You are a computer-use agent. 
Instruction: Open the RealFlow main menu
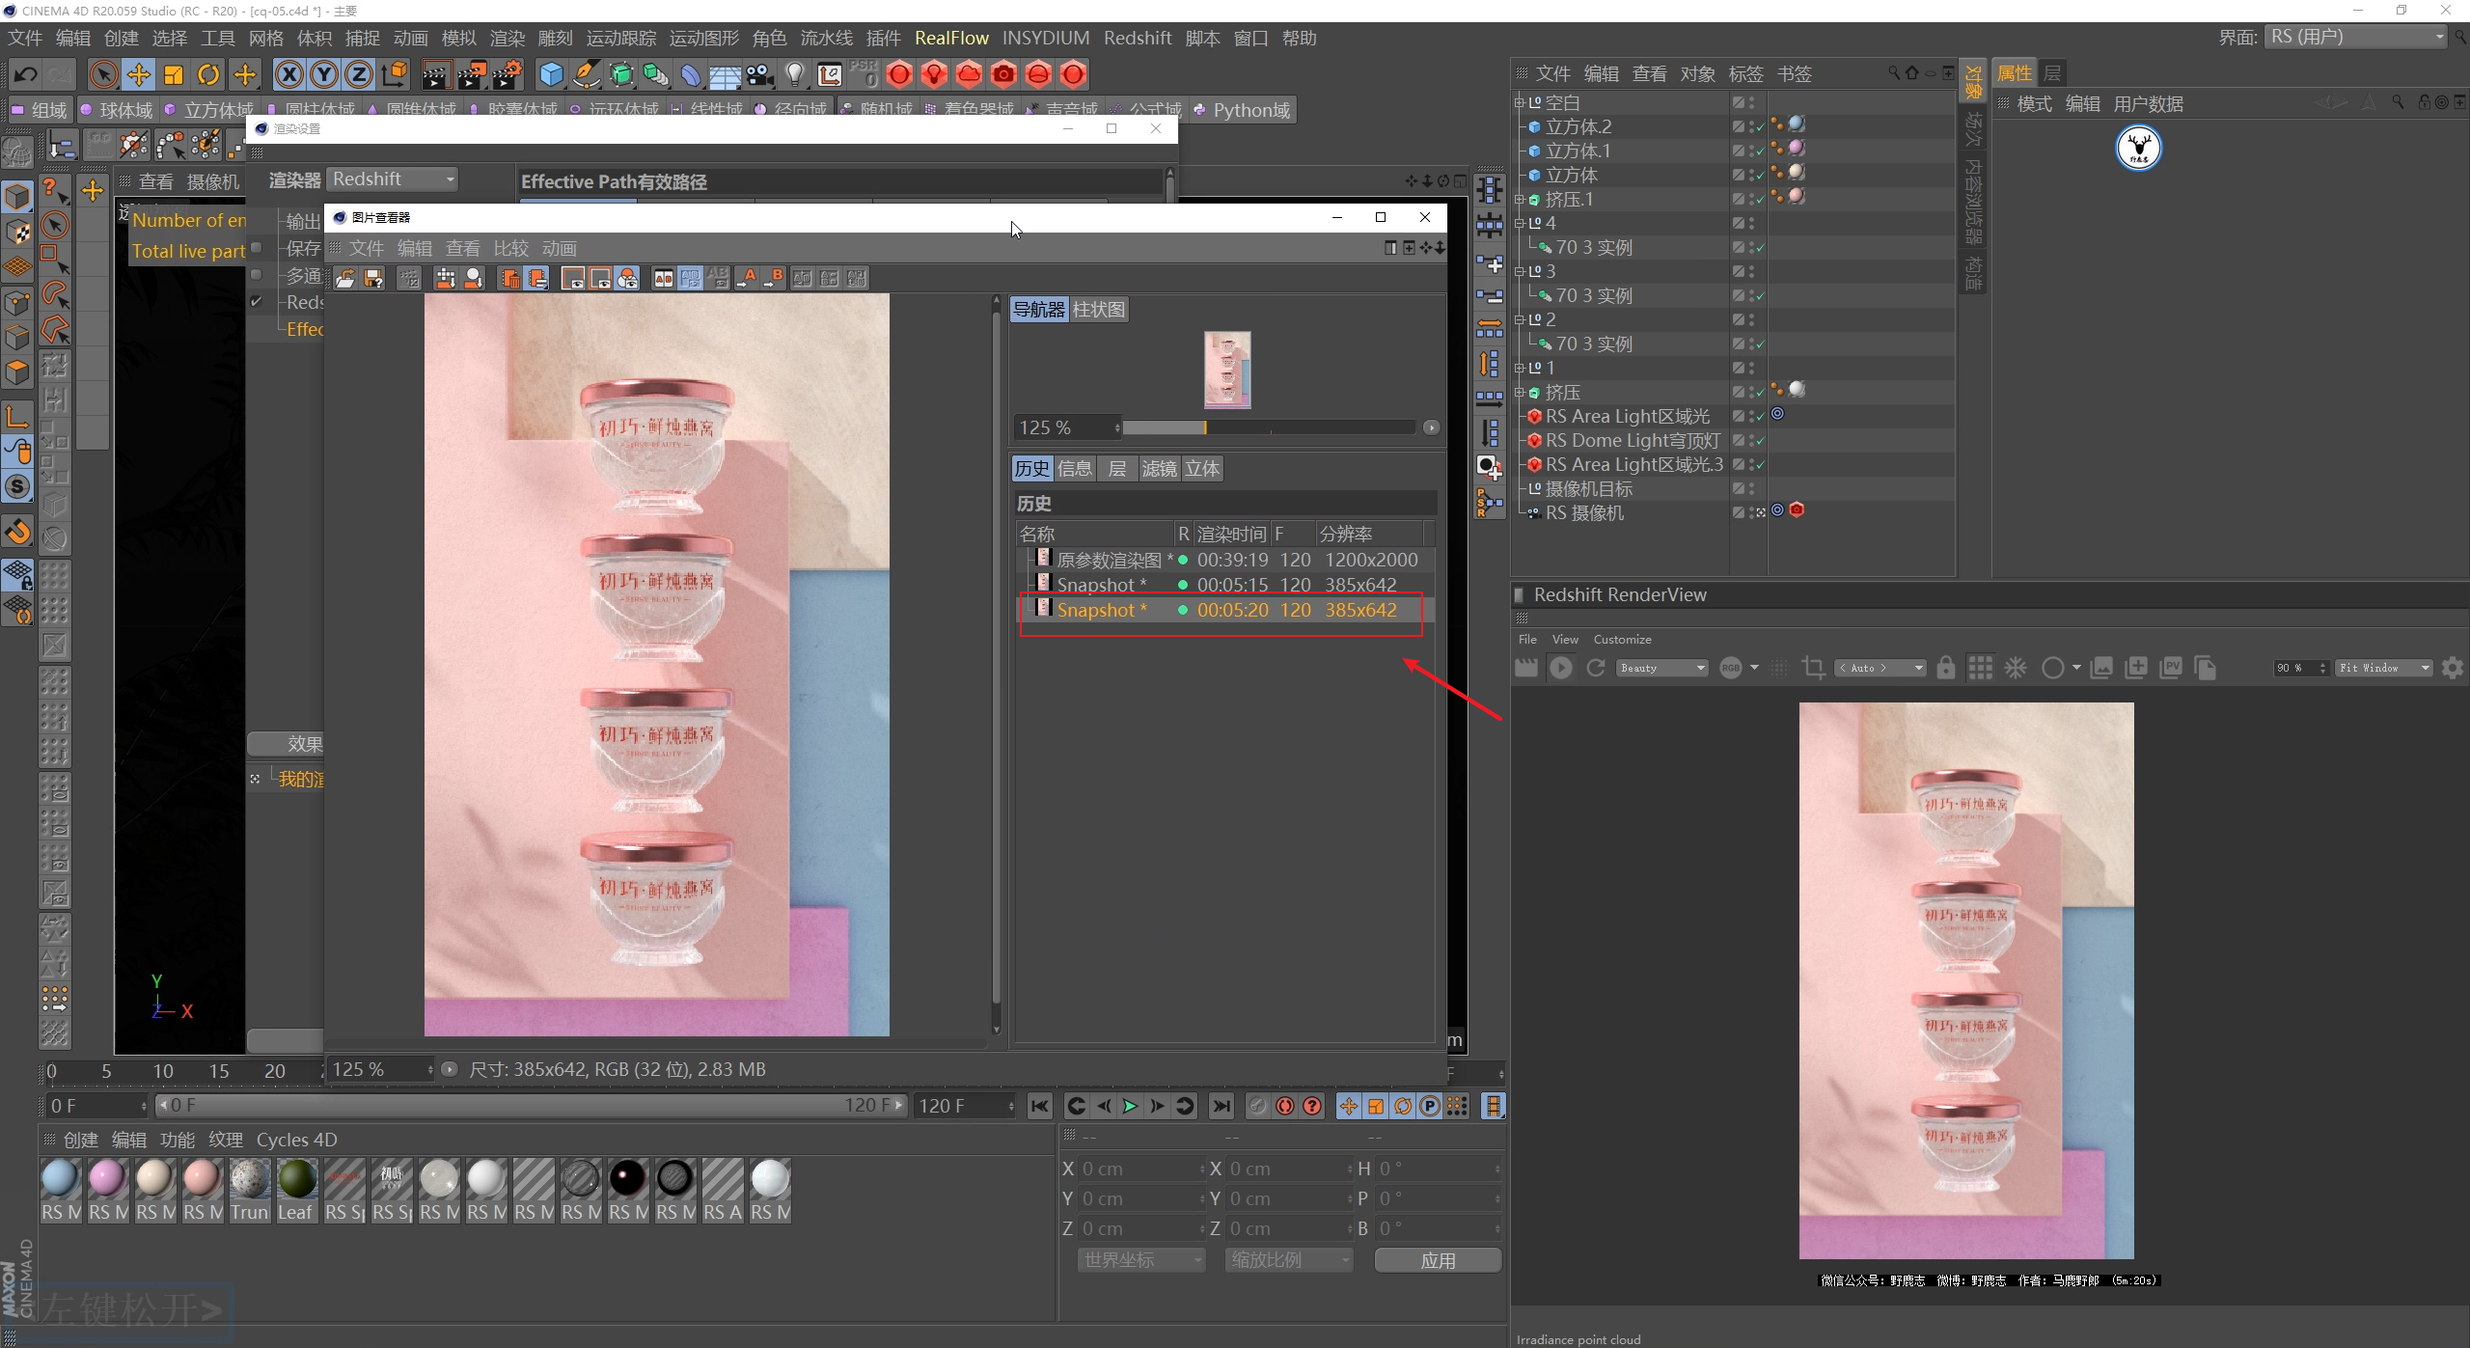(951, 38)
